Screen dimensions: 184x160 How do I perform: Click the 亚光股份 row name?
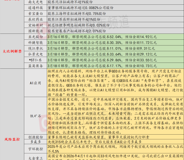[x=35, y=37]
